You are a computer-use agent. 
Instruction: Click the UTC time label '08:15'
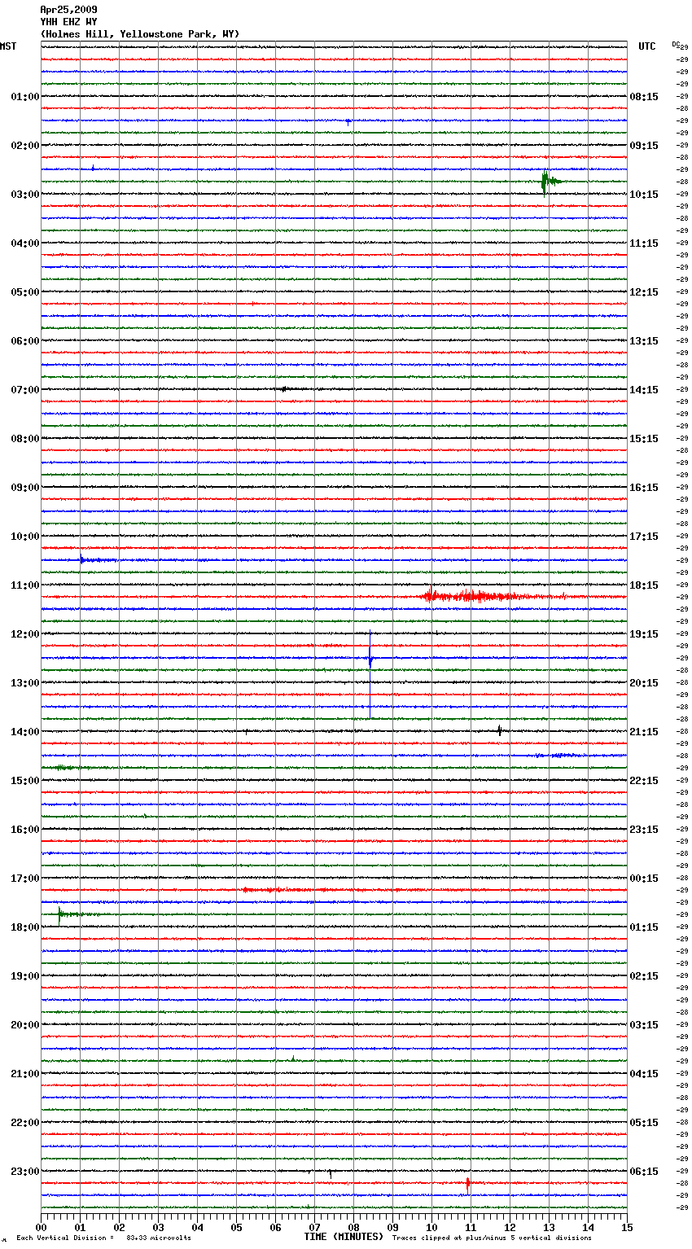coord(644,97)
